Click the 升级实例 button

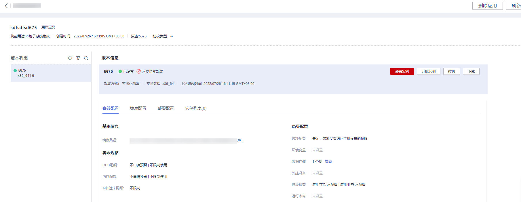428,71
